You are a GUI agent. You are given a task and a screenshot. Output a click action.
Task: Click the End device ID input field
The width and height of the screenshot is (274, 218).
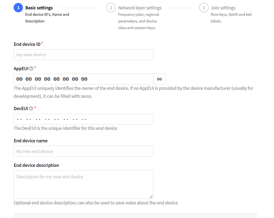coord(83,55)
